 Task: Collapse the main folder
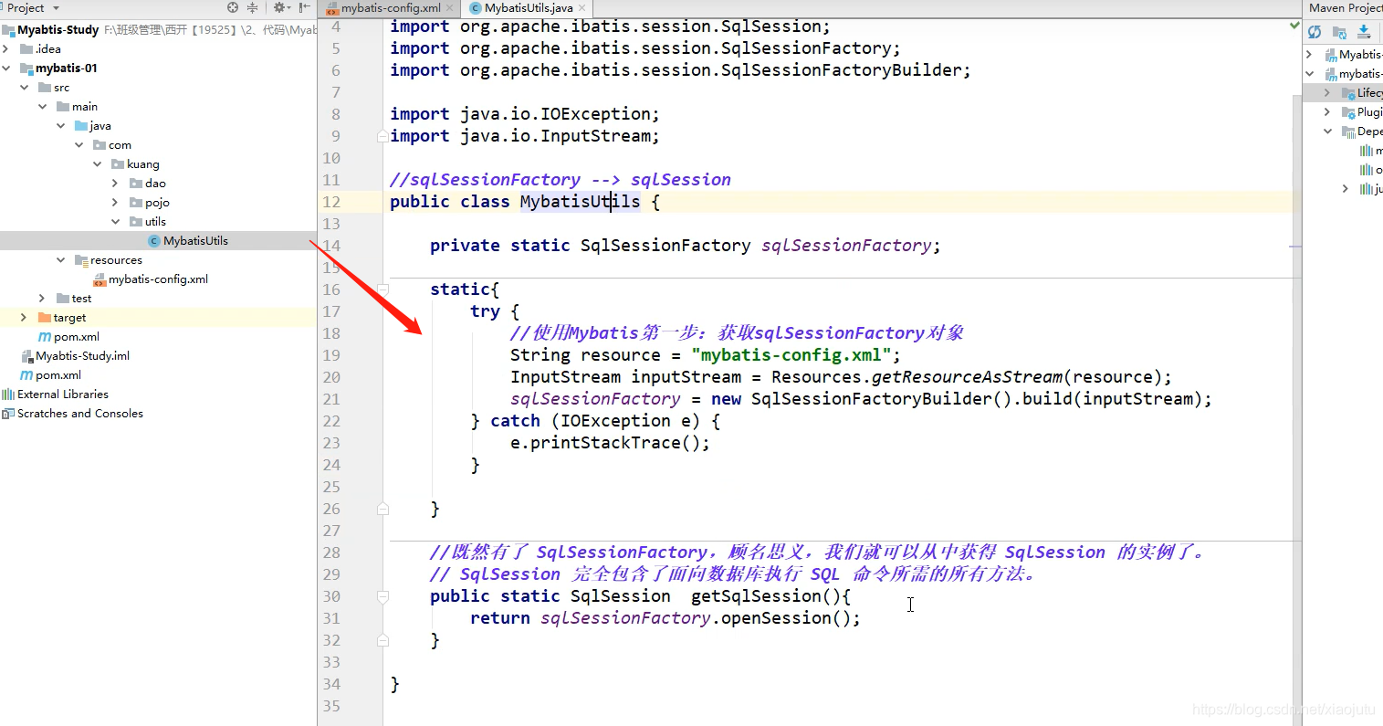click(43, 107)
